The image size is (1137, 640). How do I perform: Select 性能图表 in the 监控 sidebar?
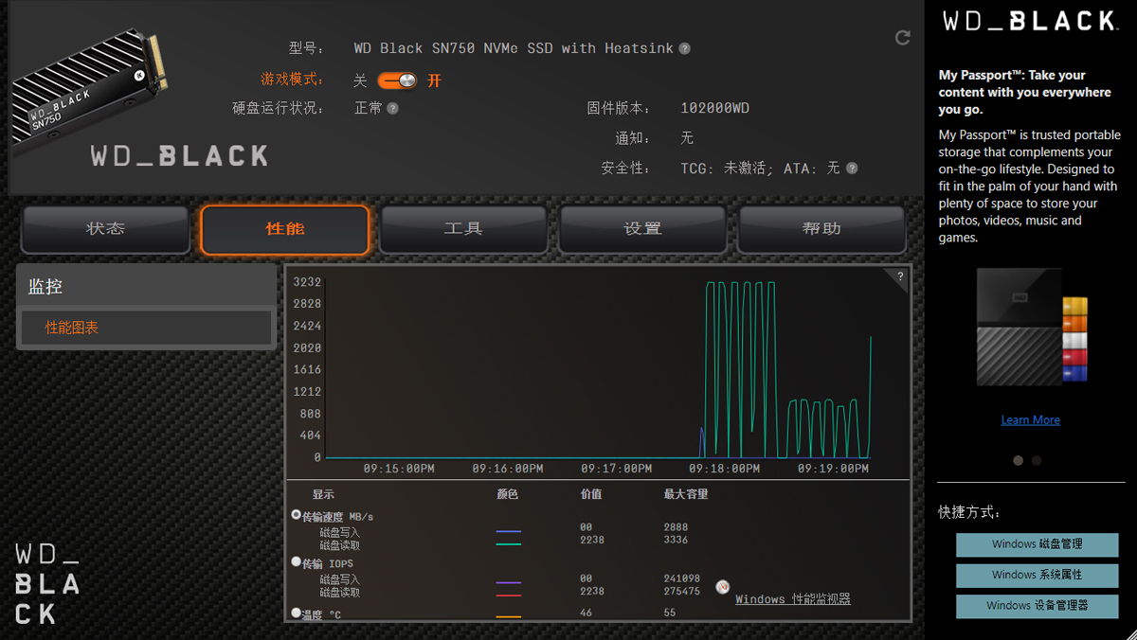coord(72,328)
